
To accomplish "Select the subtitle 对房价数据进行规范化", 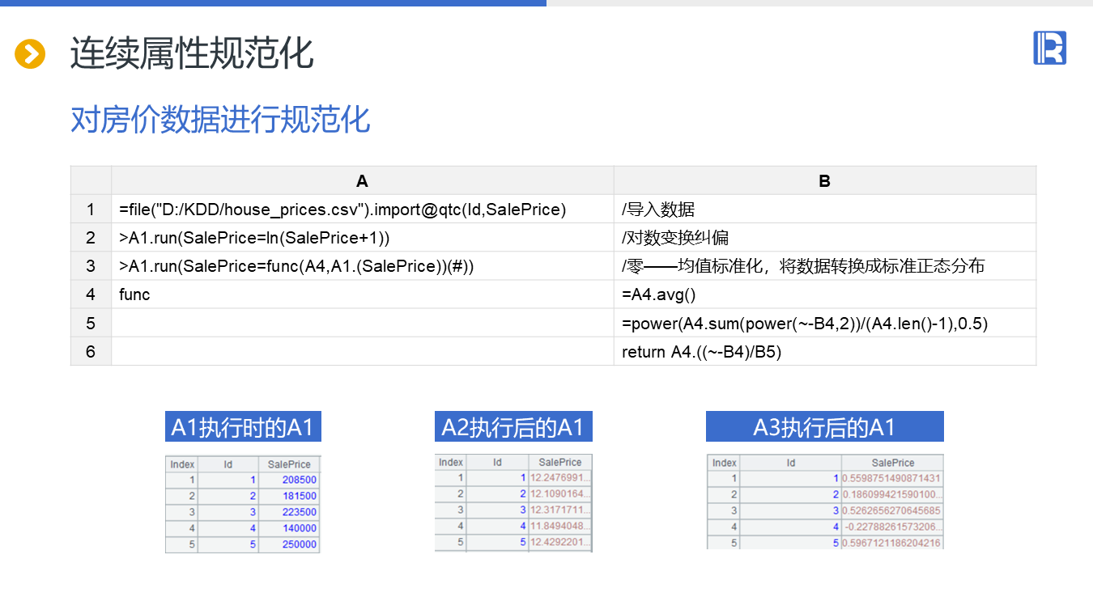I will point(220,120).
